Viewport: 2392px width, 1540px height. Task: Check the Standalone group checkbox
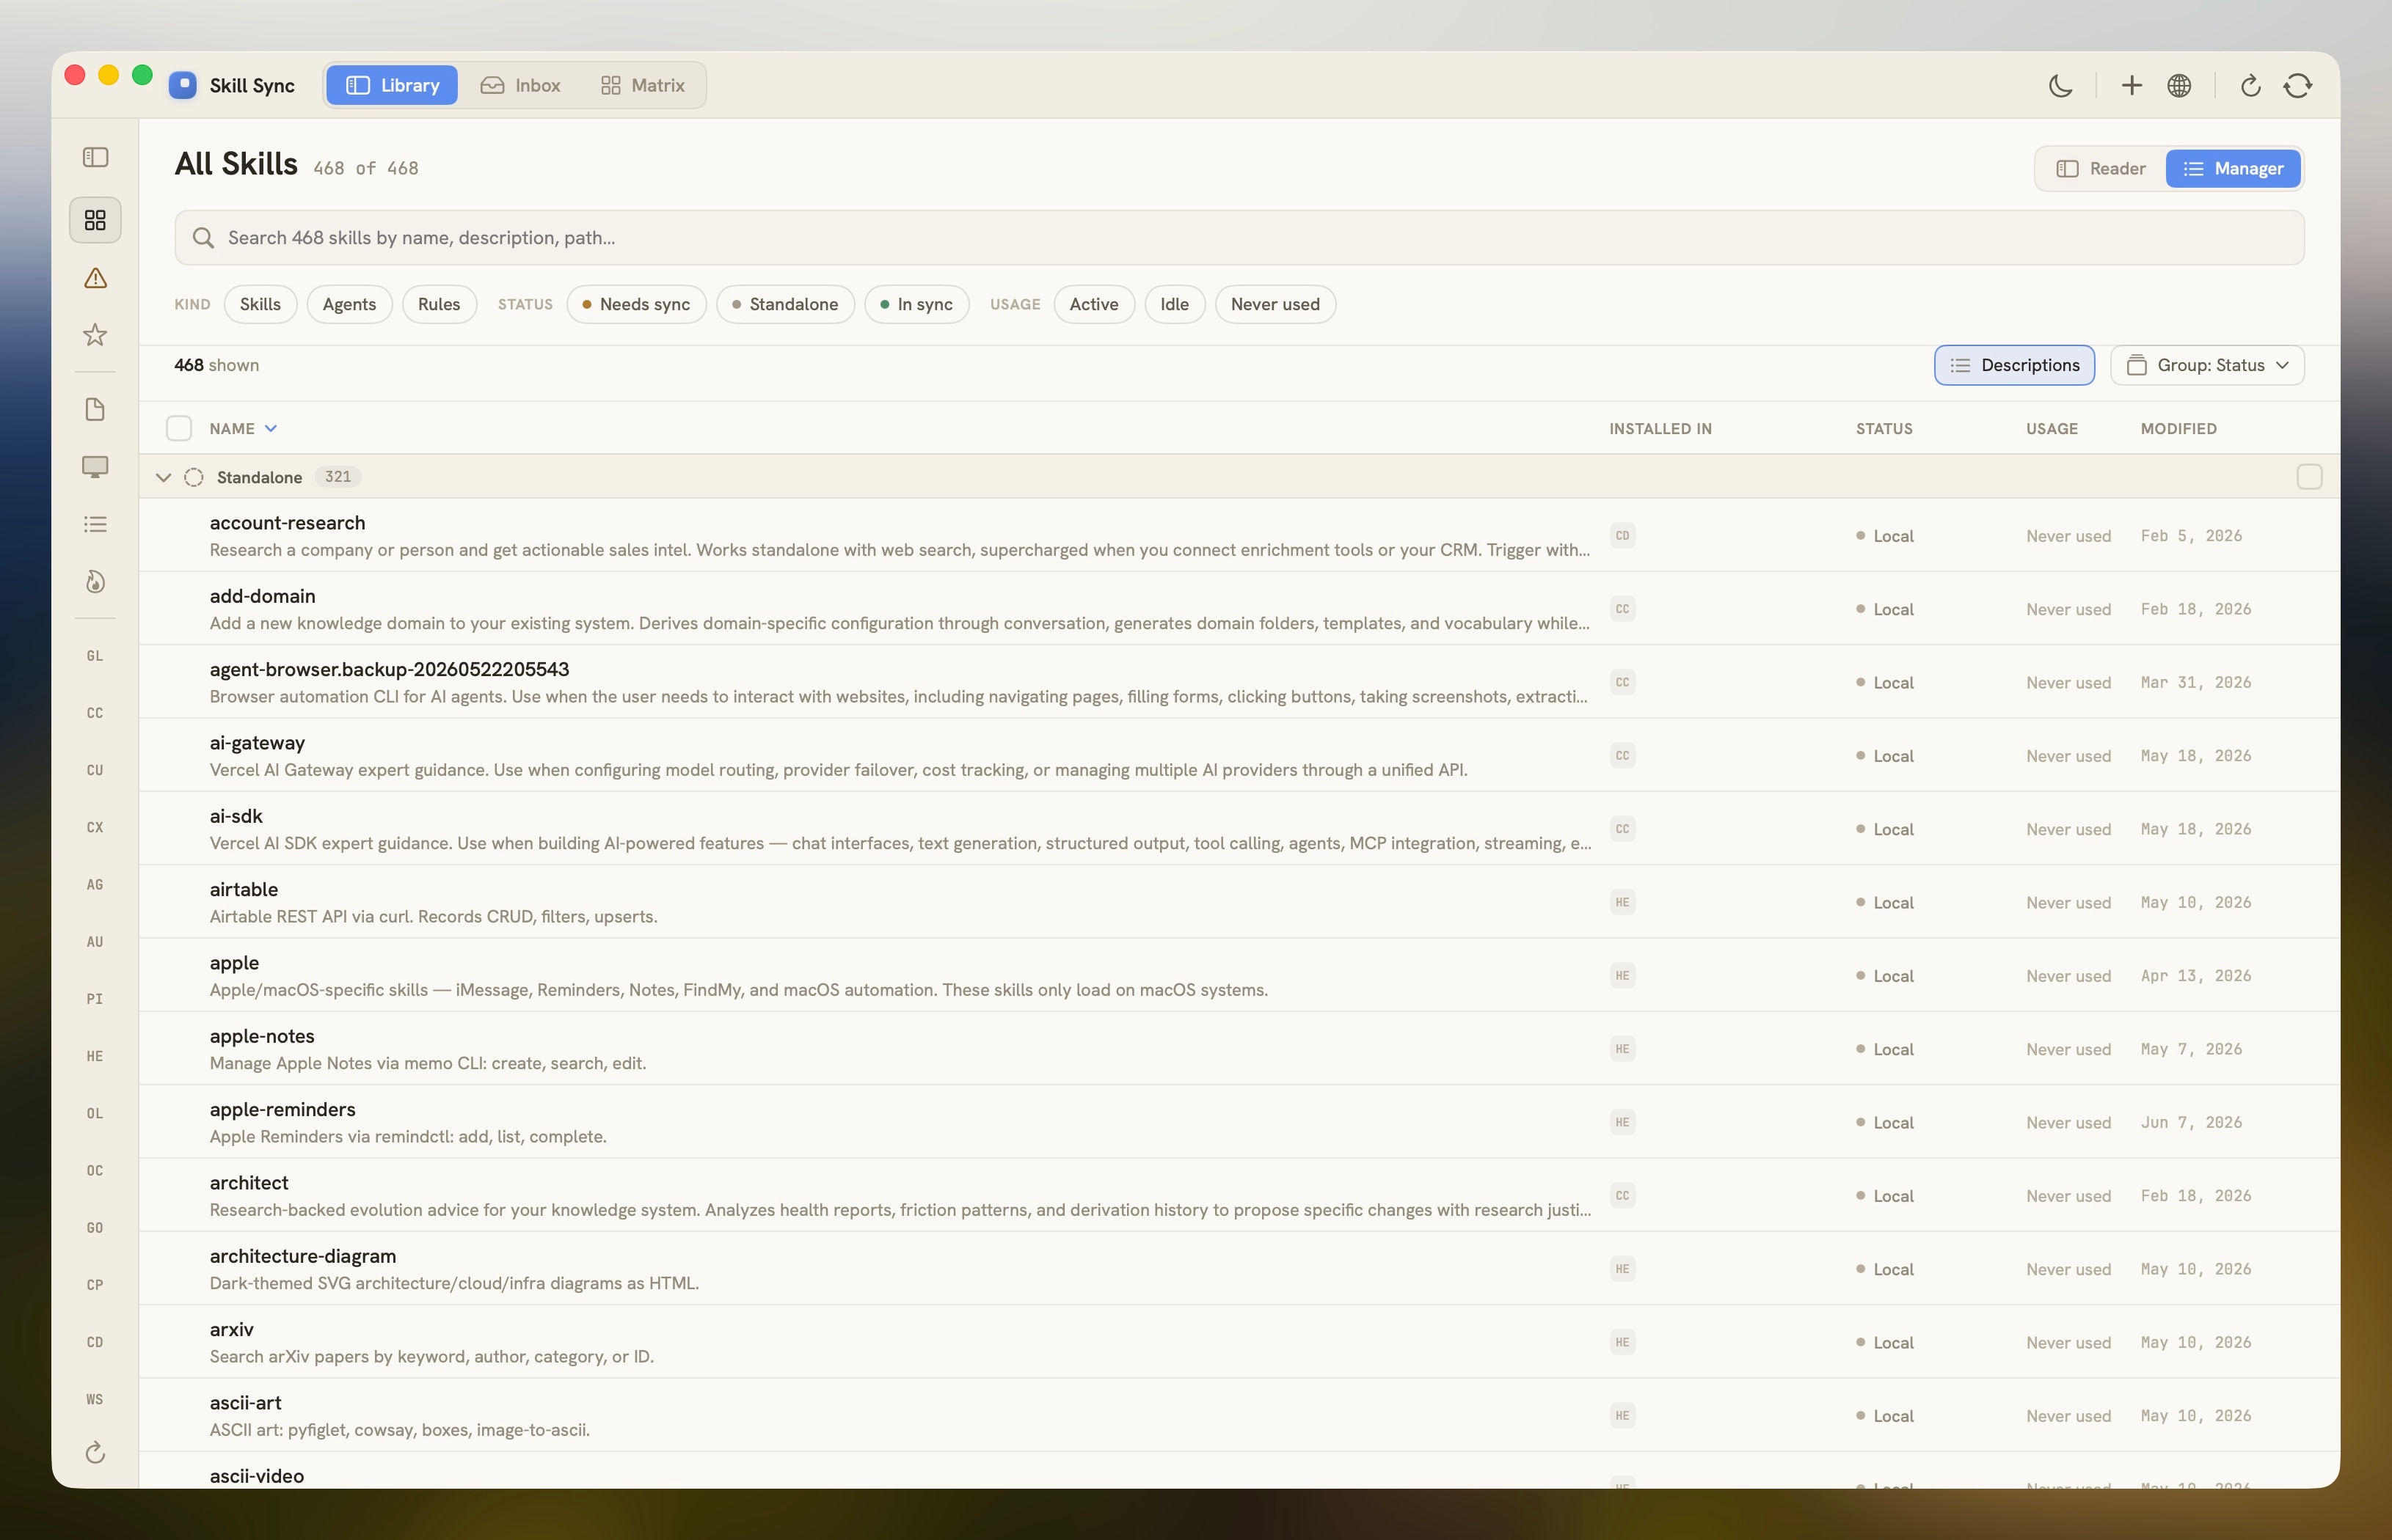2309,477
